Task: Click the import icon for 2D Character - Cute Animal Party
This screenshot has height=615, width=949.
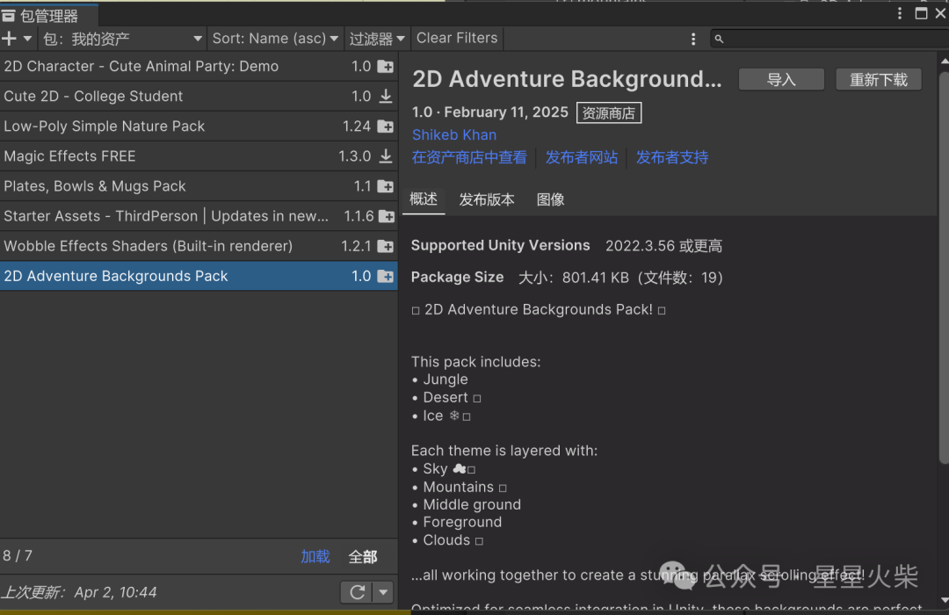Action: 386,67
